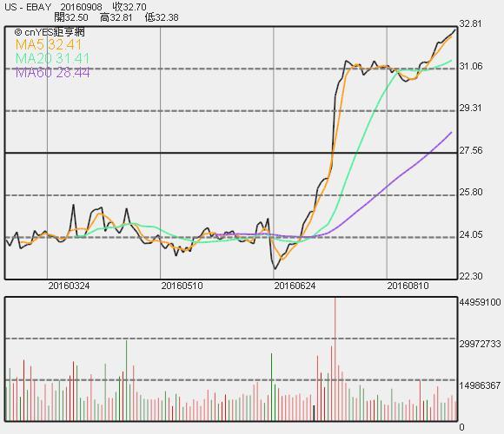The image size is (504, 434).
Task: Click the green MA20 line end point
Action: [451, 61]
